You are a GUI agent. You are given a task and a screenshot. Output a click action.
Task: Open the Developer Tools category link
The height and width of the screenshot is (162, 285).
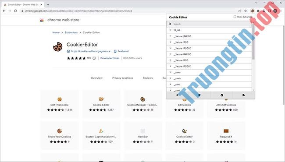click(110, 58)
